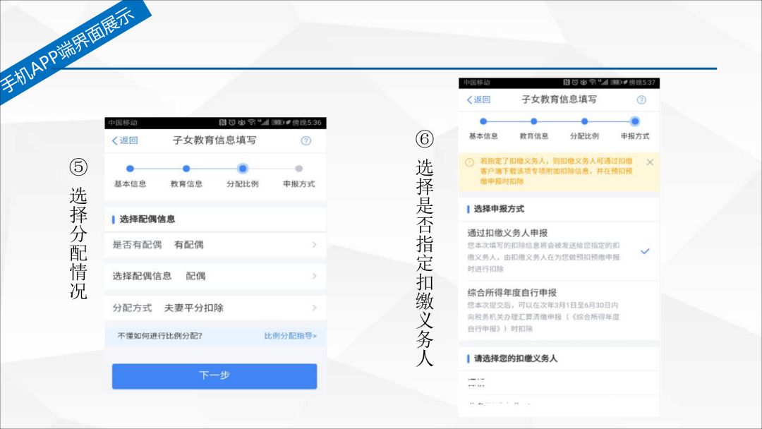Screen dimensions: 762x429
Task: Tap the back arrow on the declaration method screen
Action: pos(478,100)
